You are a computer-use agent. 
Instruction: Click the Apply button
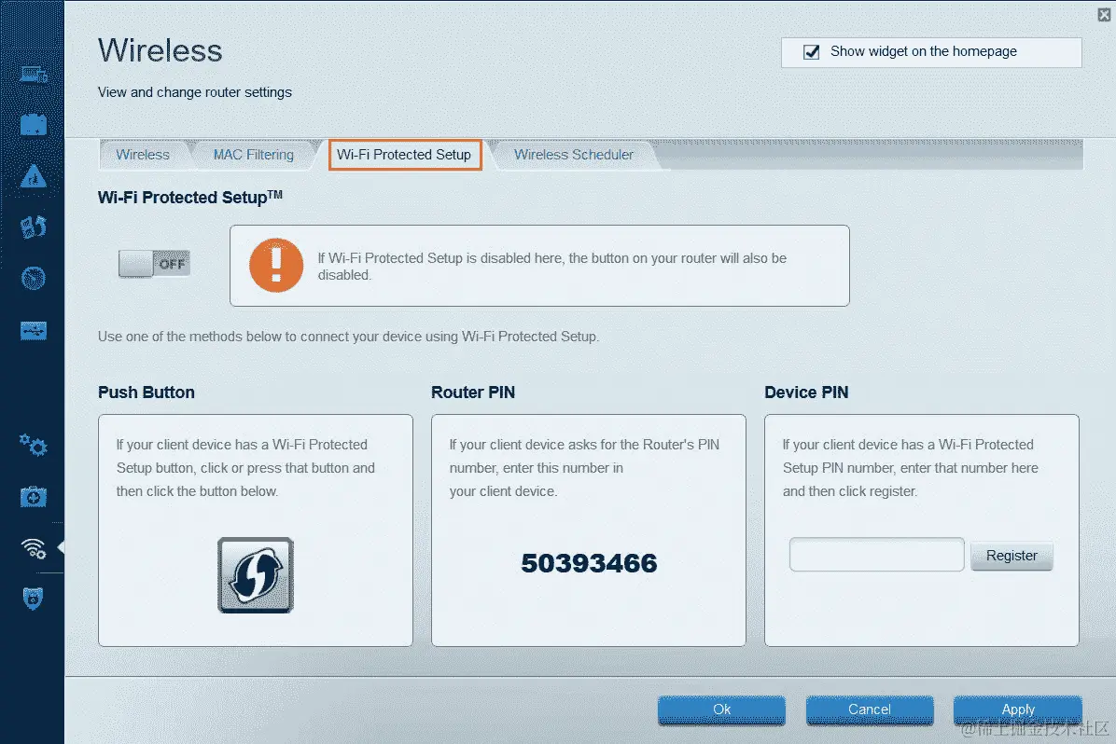tap(1018, 710)
